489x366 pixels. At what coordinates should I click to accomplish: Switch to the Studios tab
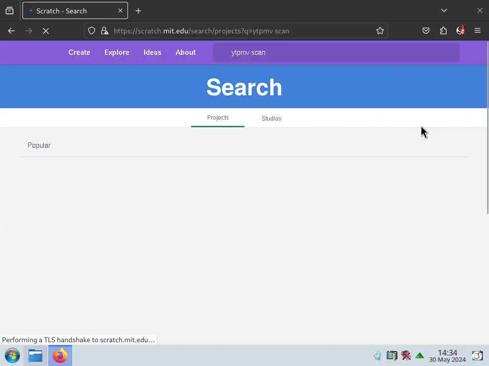[271, 118]
